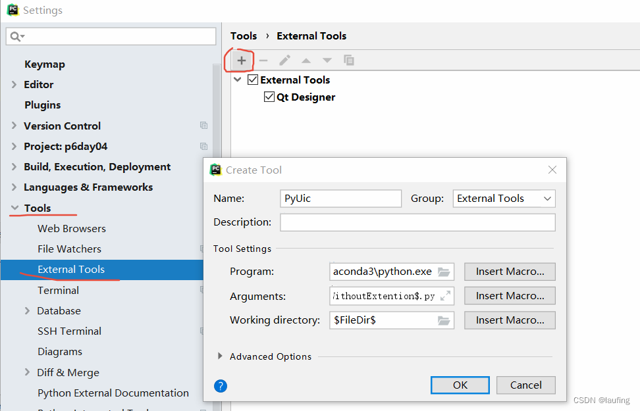Edit the selected tool with the pencil icon
The width and height of the screenshot is (640, 411).
pos(284,60)
